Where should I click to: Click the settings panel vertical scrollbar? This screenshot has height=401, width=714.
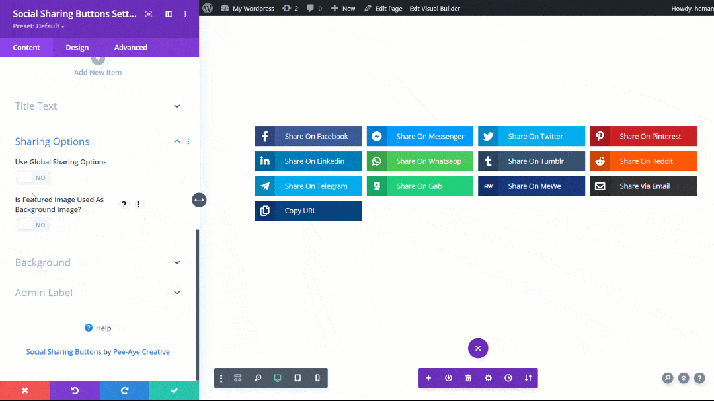point(197,305)
